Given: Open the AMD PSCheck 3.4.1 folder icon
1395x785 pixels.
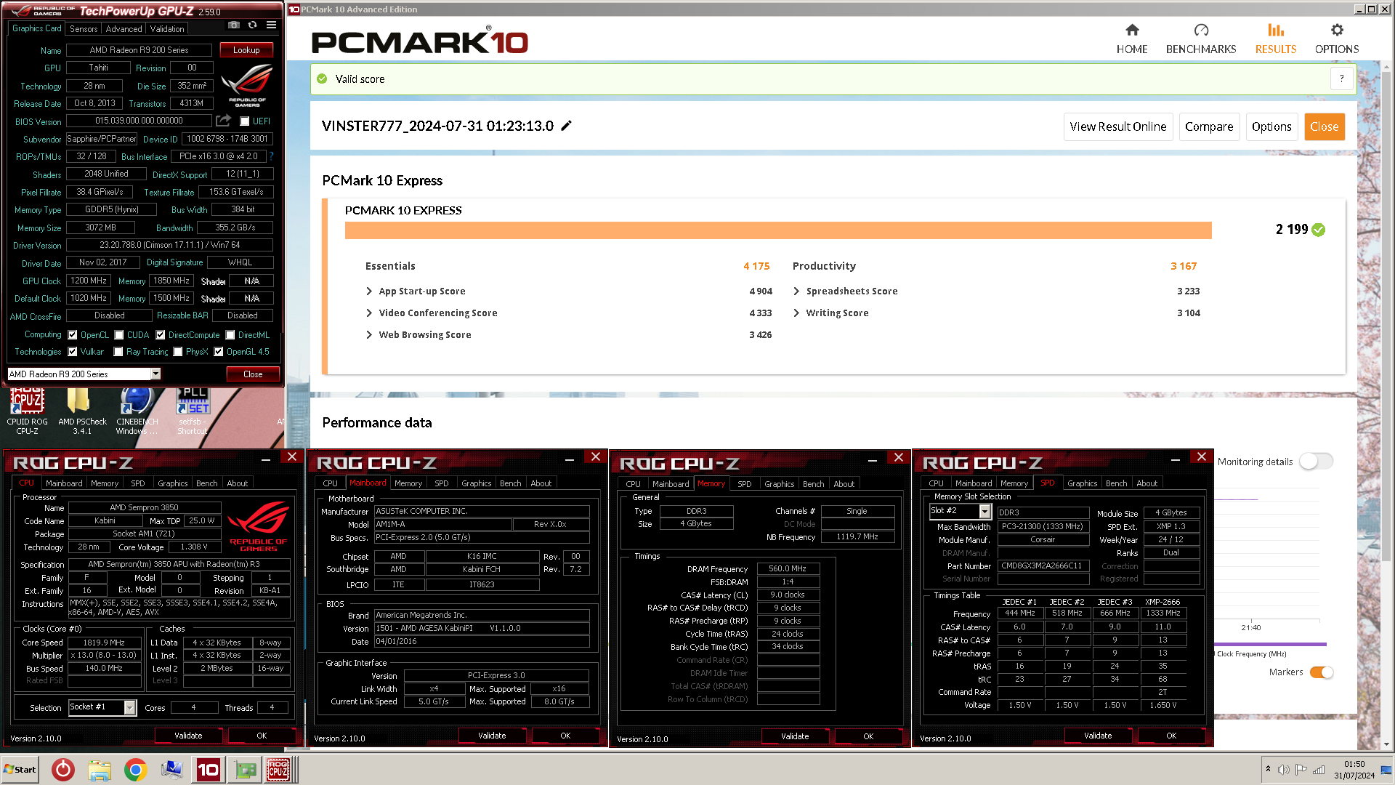Looking at the screenshot, I should [x=82, y=411].
